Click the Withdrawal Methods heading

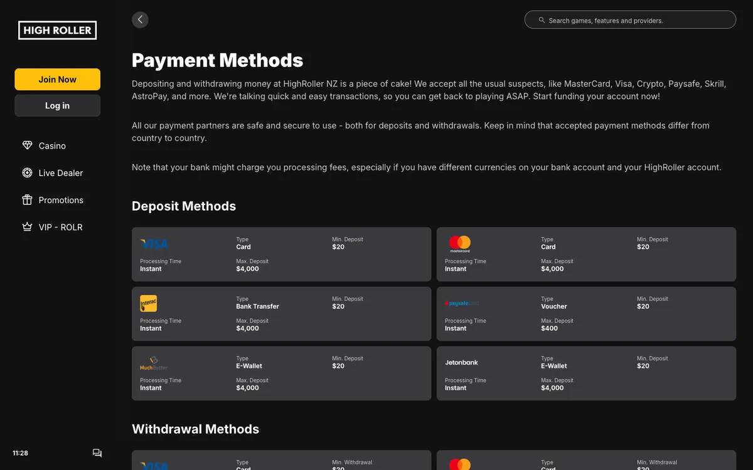pyautogui.click(x=195, y=429)
